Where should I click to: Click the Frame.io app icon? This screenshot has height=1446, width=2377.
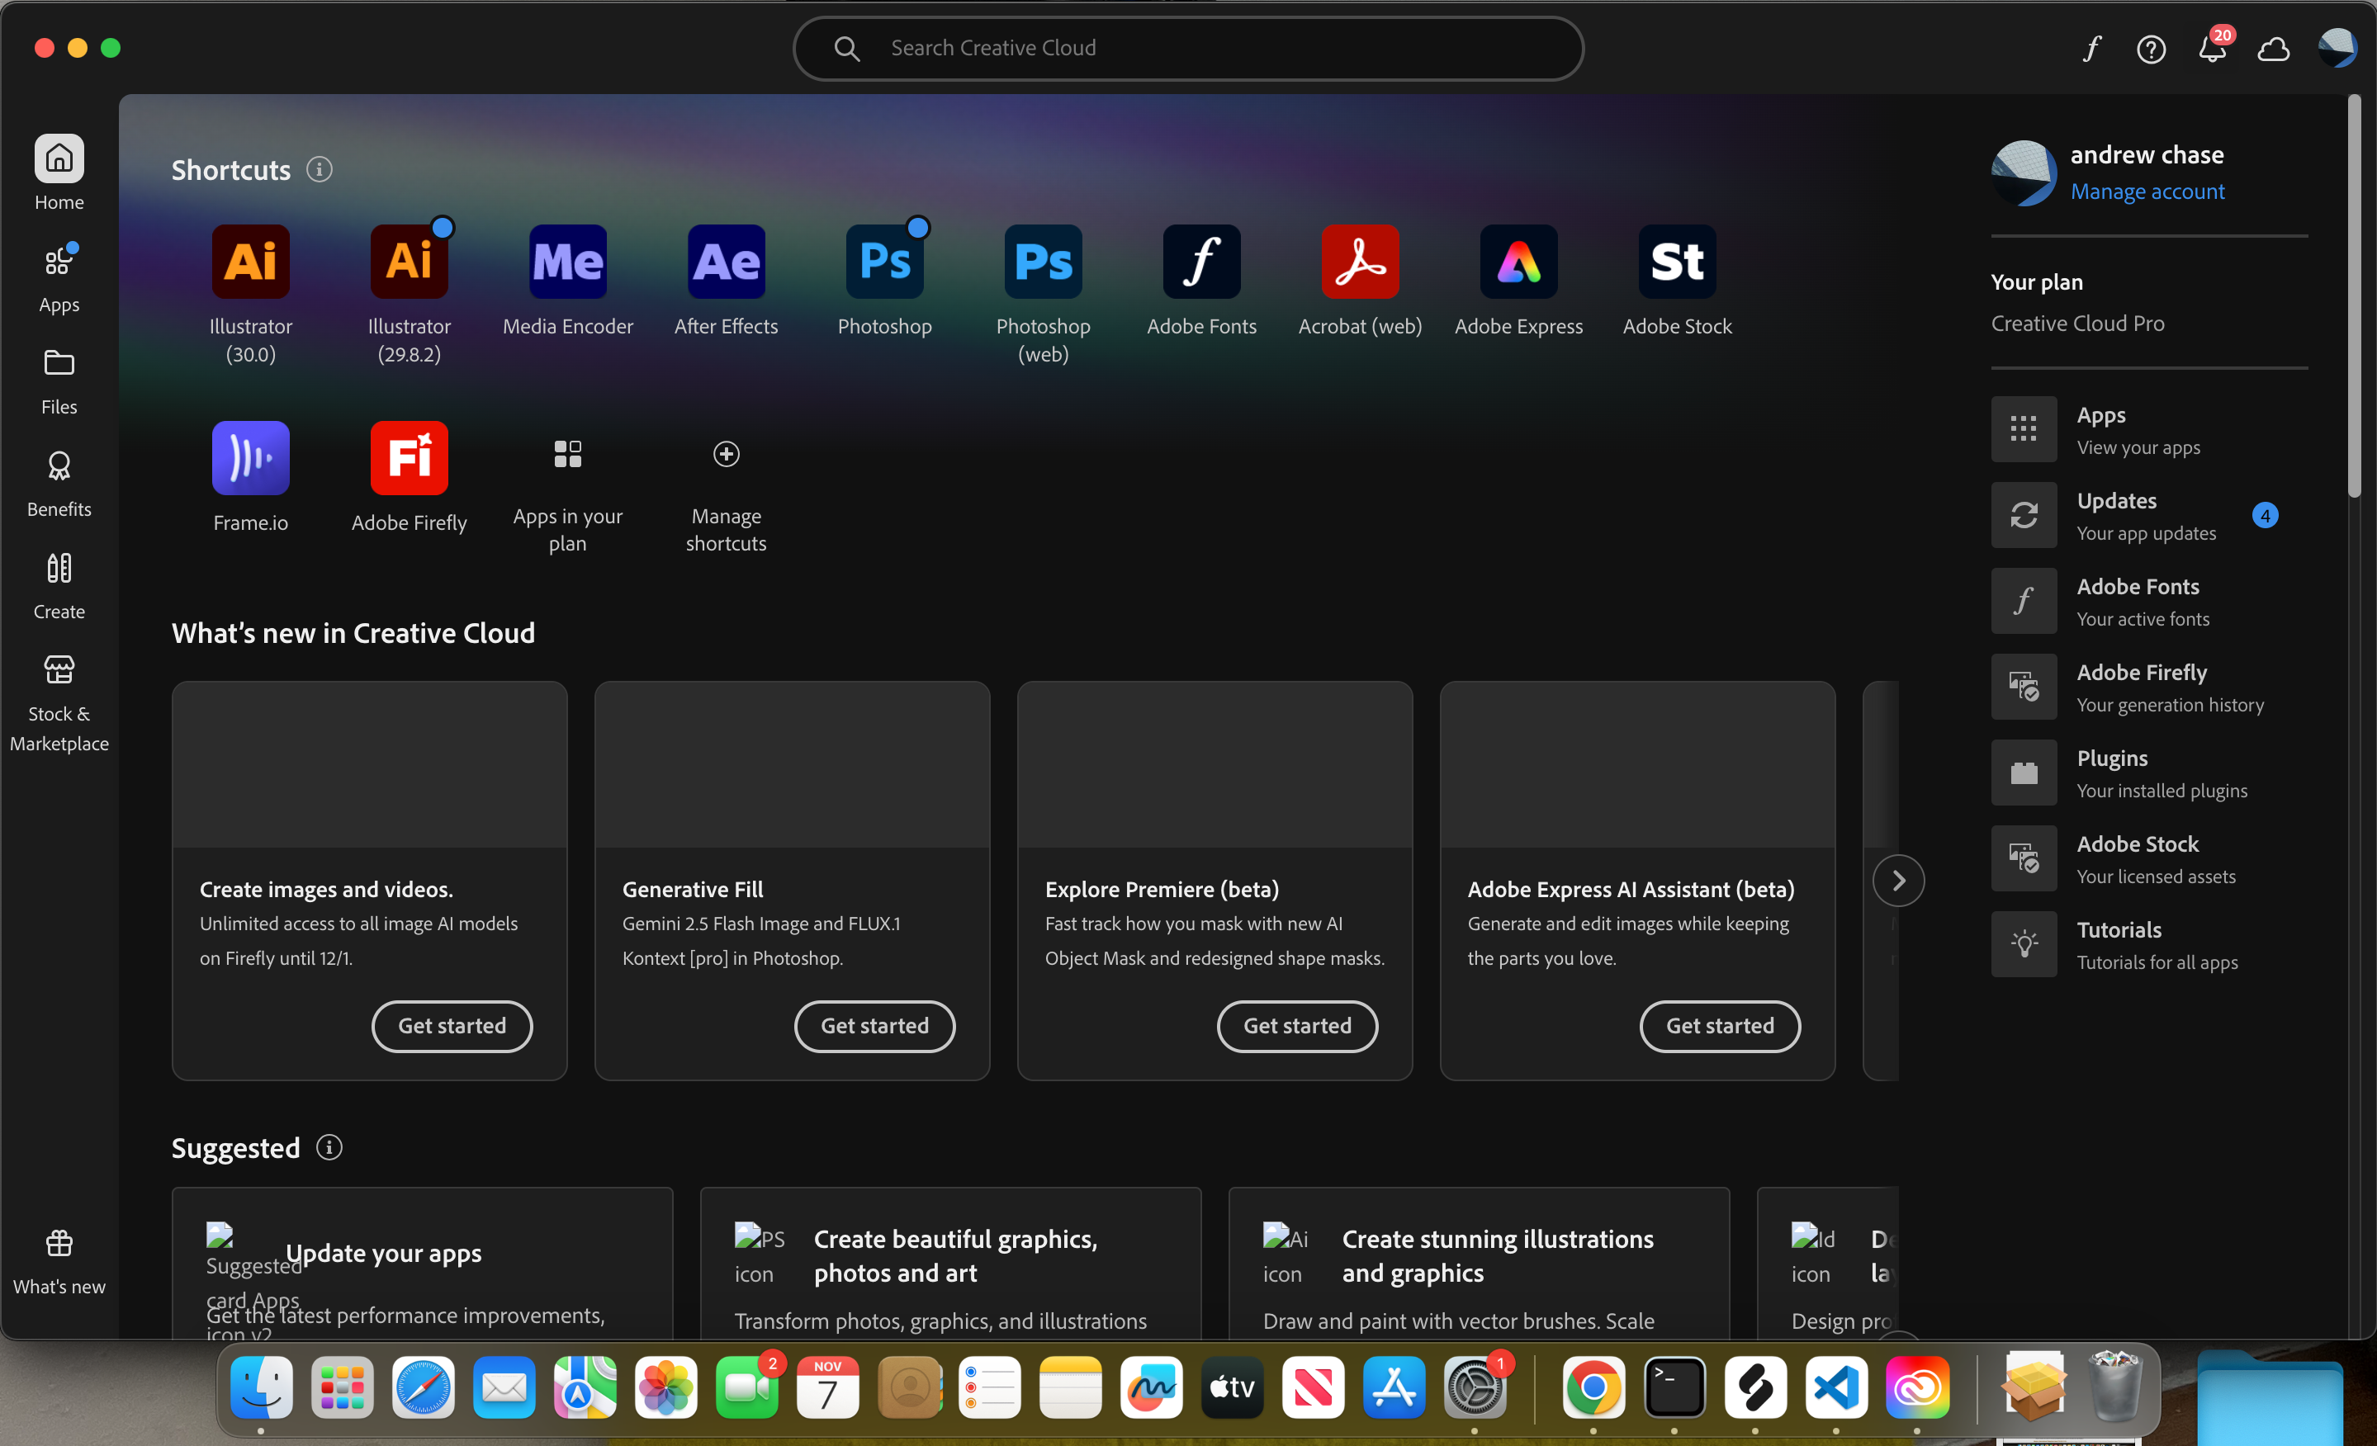tap(250, 457)
